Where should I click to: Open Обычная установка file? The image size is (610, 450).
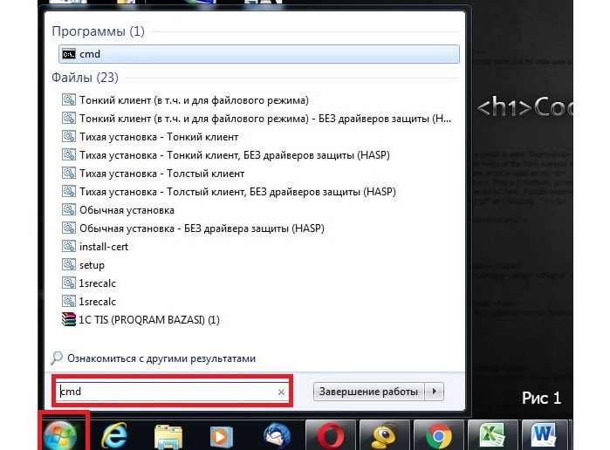coord(127,210)
